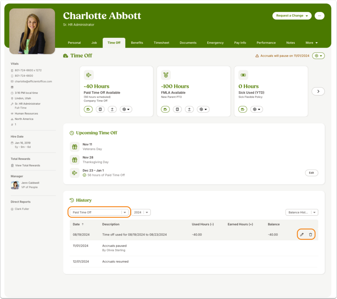This screenshot has width=337, height=299.
Task: Click the accruals pause warning triangle icon
Action: (x=257, y=56)
